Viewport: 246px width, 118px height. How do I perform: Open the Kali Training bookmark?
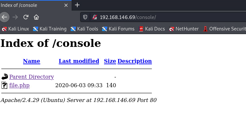coord(50,29)
